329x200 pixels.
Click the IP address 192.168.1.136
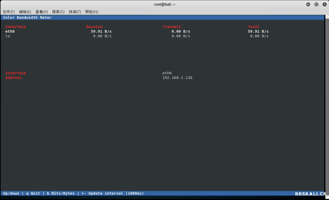(177, 78)
